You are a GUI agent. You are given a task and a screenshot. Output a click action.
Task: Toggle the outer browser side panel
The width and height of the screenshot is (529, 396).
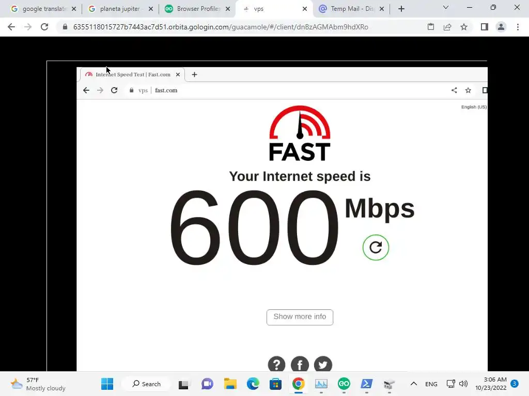coord(485,27)
